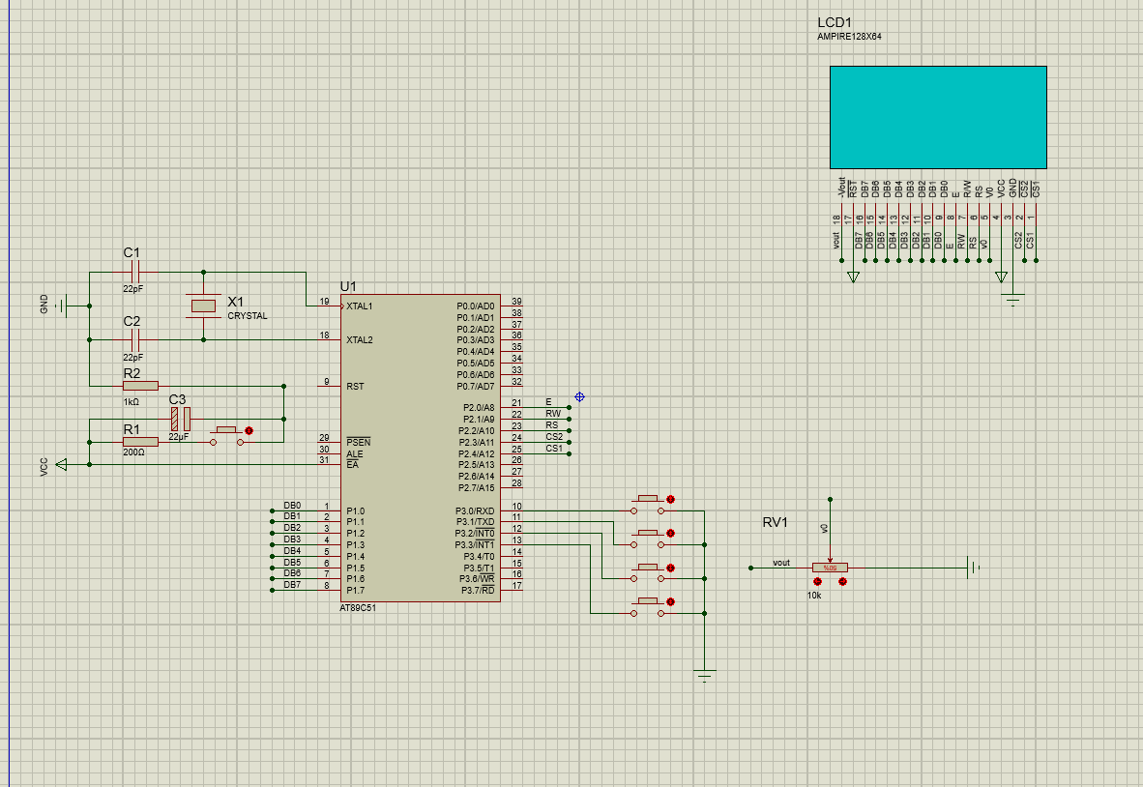Select the R1 200Ω resistor body
The height and width of the screenshot is (787, 1143).
140,442
